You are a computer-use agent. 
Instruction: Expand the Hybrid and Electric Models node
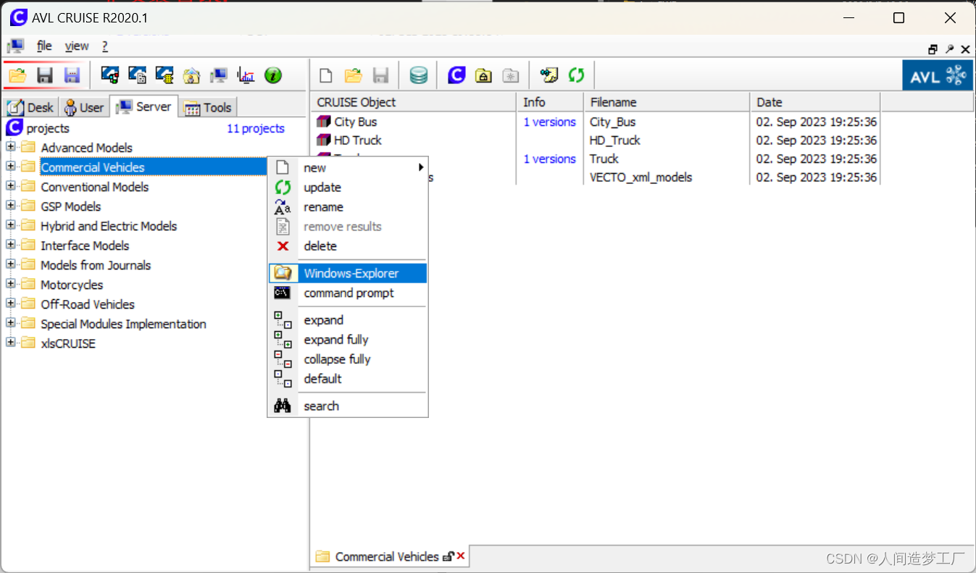point(11,225)
